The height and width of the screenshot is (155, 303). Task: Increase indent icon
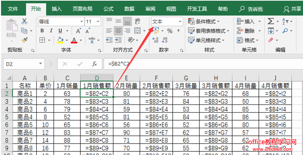(118, 40)
